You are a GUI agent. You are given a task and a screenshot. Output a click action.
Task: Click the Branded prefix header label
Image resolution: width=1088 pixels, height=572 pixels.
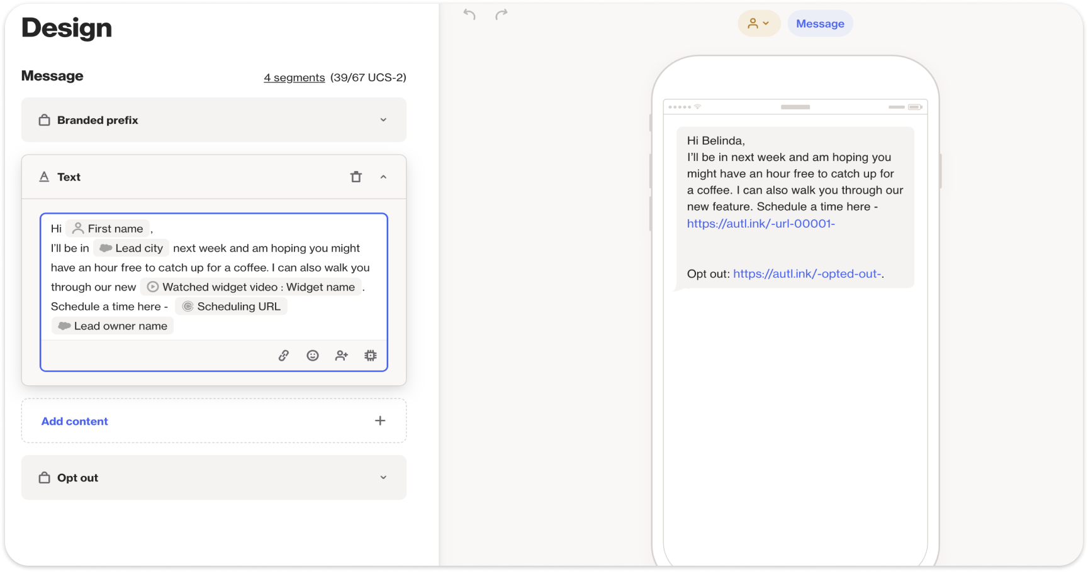[x=98, y=120]
